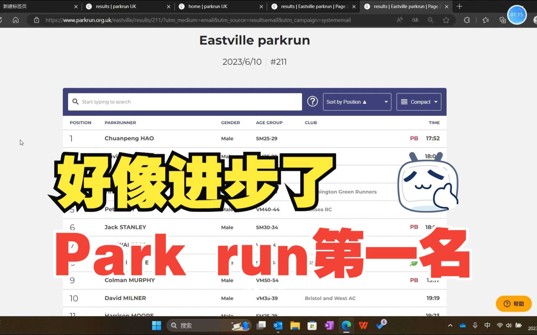The height and width of the screenshot is (335, 537).
Task: Click the VM50-54 age group for Colman MURPHY
Action: tap(267, 280)
